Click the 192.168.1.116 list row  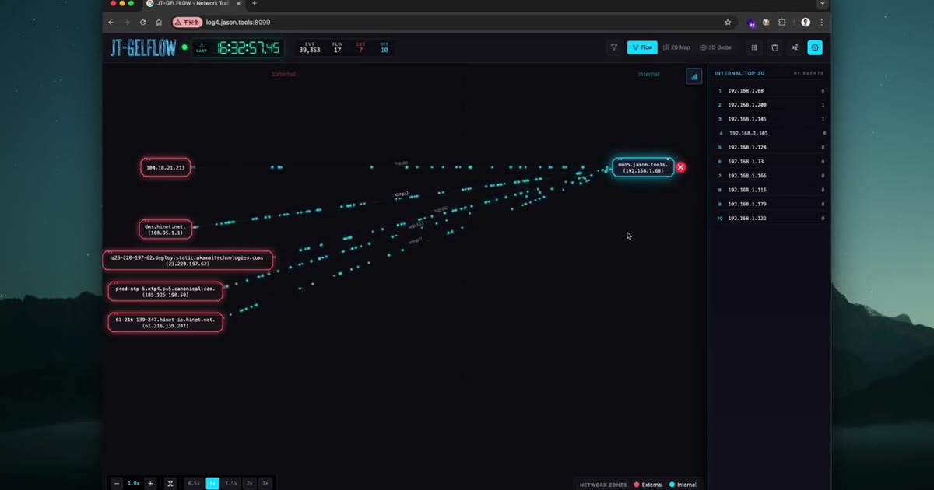(771, 190)
